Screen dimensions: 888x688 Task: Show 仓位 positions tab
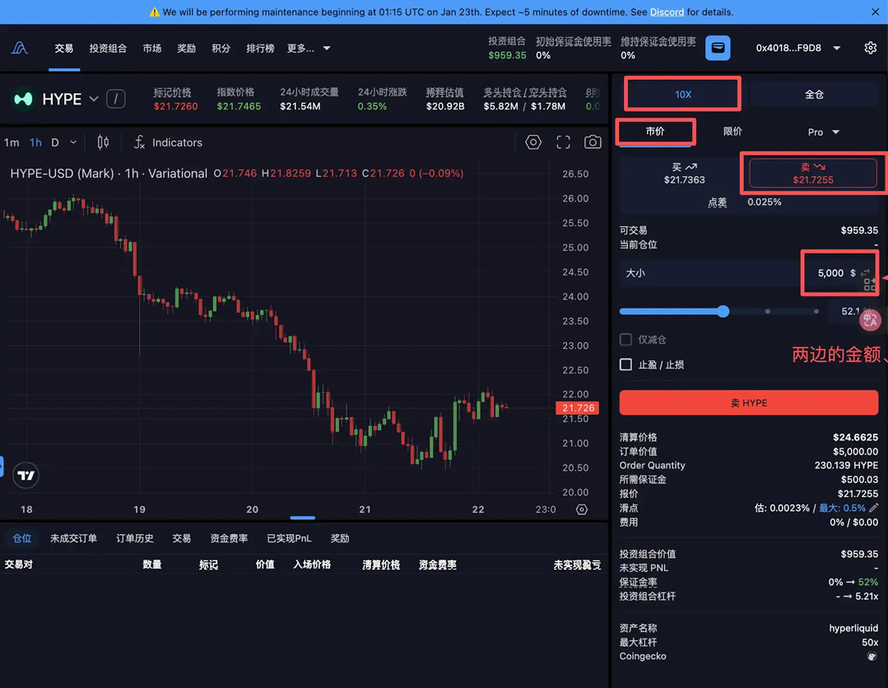(22, 538)
